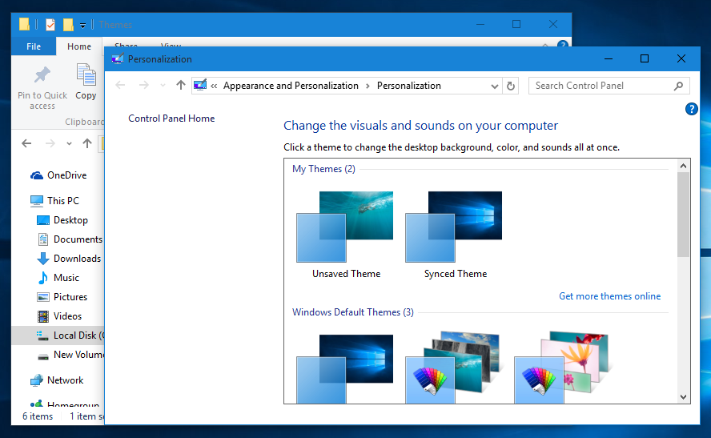Click Personalization title bar icon
The width and height of the screenshot is (711, 438).
[118, 59]
